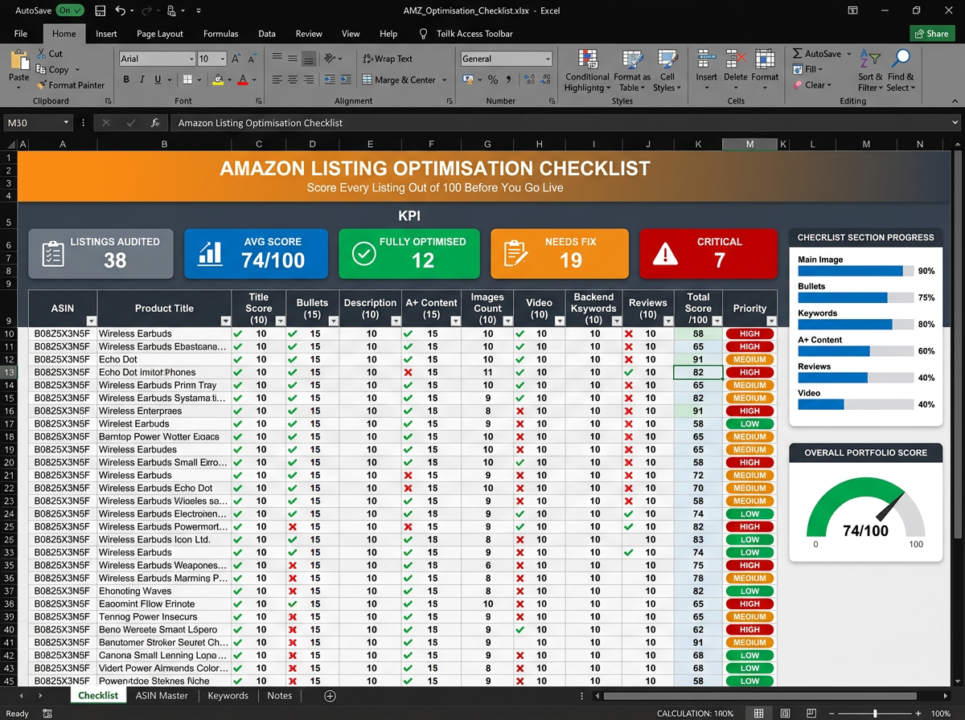
Task: Toggle the AutoSave switch
Action: pos(70,11)
